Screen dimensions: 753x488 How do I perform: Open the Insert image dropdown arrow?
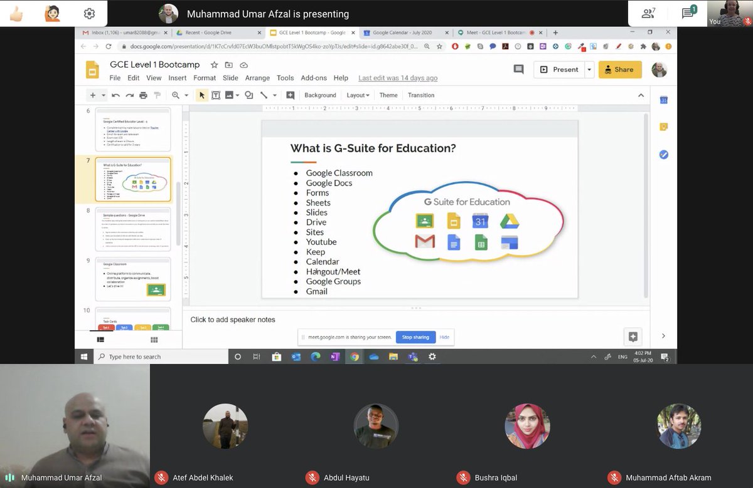(x=237, y=95)
